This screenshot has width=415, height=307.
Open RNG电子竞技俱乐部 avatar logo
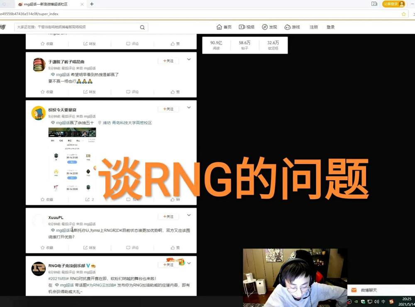point(39,269)
